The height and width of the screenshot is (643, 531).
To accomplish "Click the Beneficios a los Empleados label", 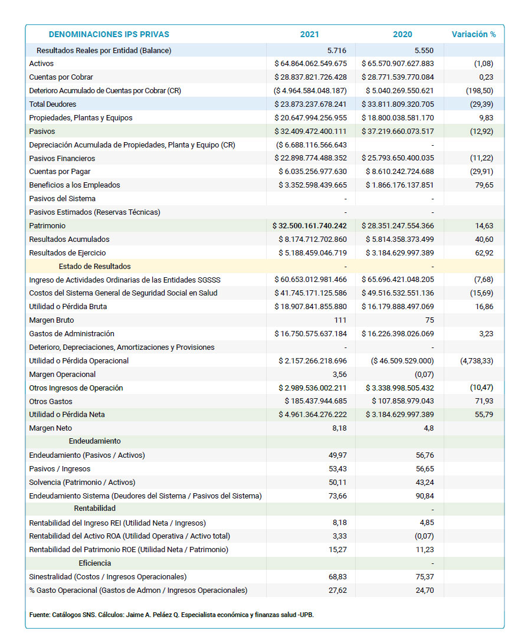I will tap(74, 185).
